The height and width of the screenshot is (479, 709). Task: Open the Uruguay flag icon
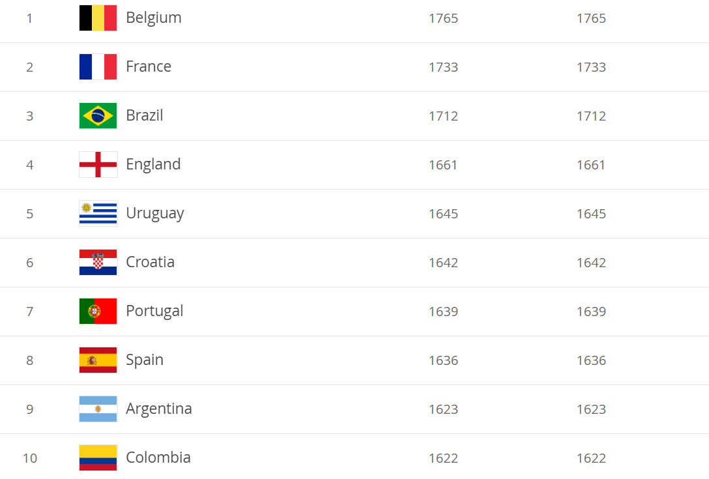click(98, 214)
